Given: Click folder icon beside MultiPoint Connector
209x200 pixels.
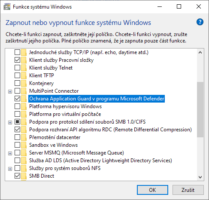Looking at the screenshot, I should click(24, 91).
